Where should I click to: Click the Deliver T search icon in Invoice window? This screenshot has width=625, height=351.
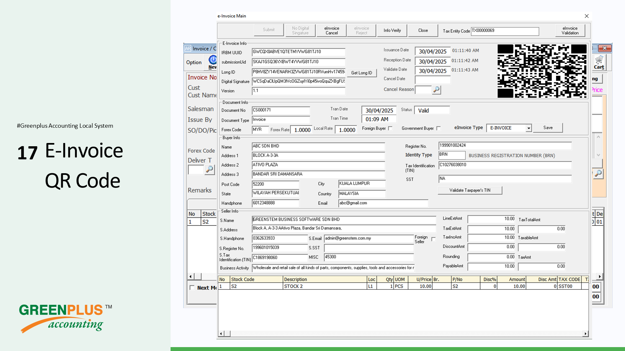pyautogui.click(x=210, y=170)
